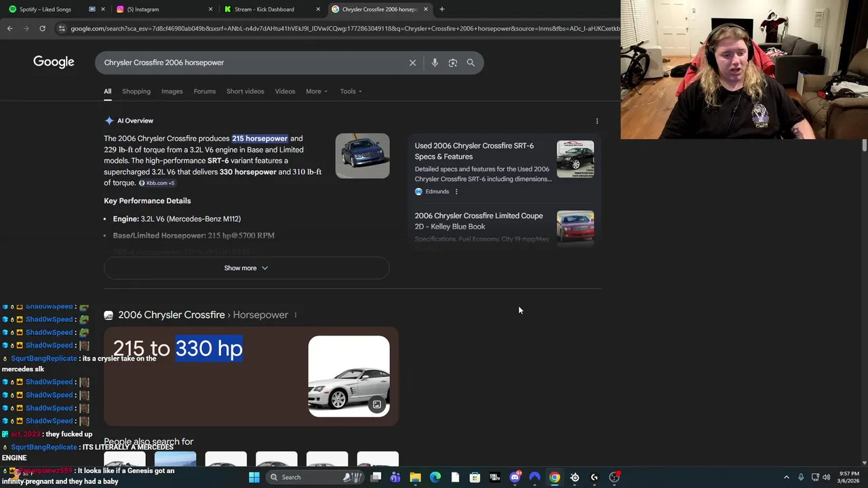This screenshot has width=868, height=488.
Task: Click the highlighted '215 horsepower' text
Action: 260,138
